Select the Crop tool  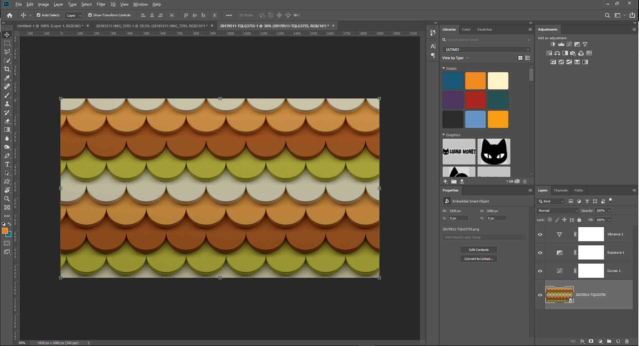coord(7,69)
